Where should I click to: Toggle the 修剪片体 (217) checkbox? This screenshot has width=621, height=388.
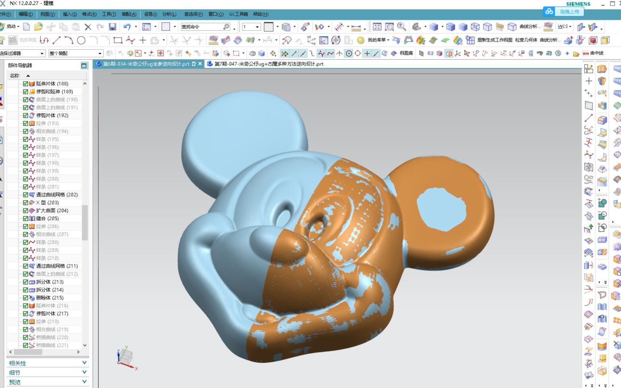click(x=25, y=313)
